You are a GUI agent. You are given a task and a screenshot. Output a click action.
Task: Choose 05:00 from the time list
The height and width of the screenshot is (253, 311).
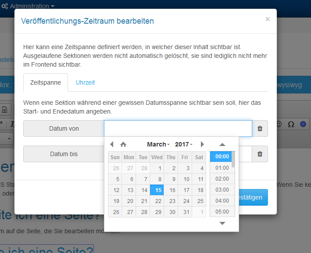[222, 211]
